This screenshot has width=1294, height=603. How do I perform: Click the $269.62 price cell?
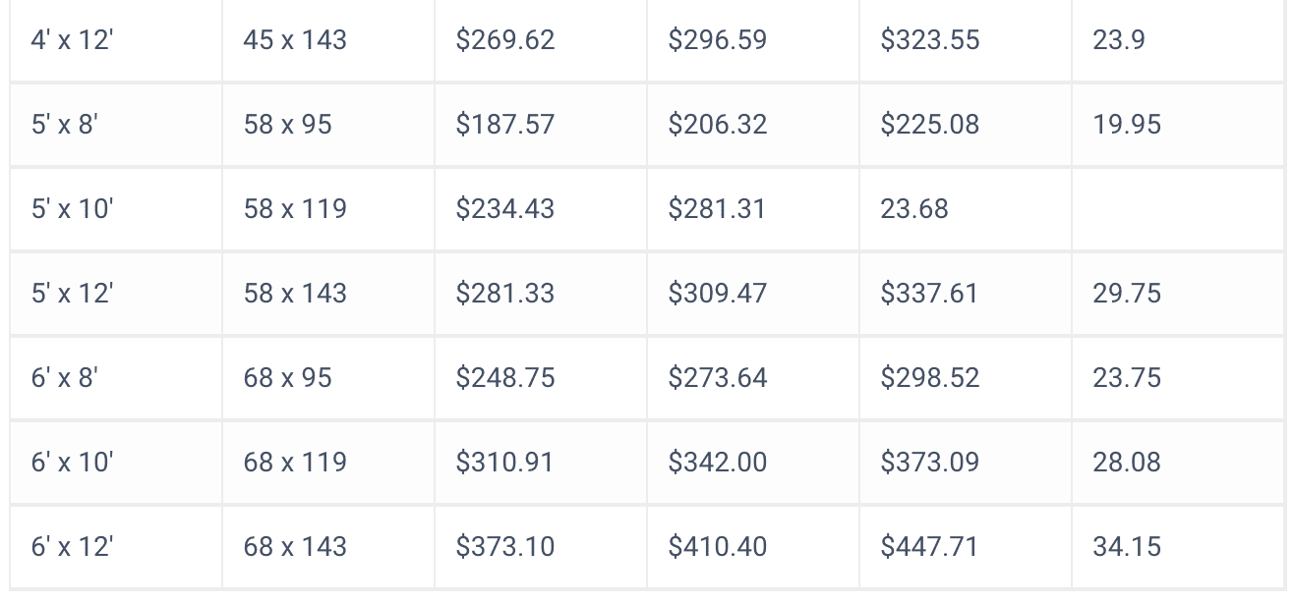pyautogui.click(x=505, y=40)
